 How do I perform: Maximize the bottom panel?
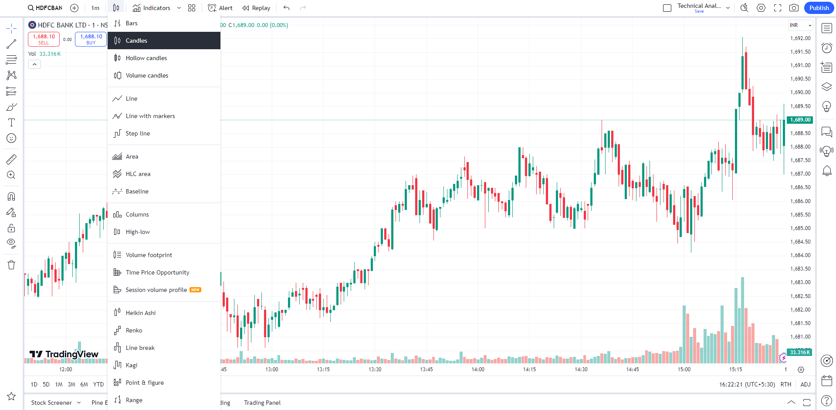pyautogui.click(x=807, y=403)
